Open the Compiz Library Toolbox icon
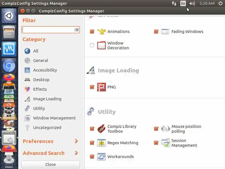225x169 pixels. (x=101, y=129)
